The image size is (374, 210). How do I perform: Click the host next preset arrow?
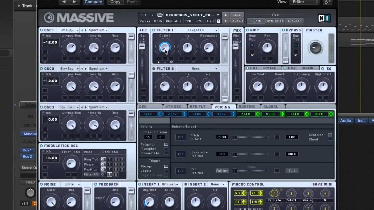[x=74, y=2]
